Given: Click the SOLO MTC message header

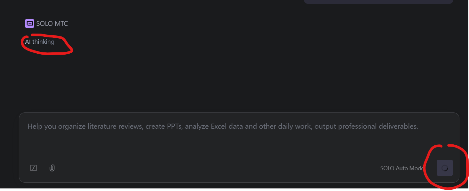Looking at the screenshot, I should pyautogui.click(x=46, y=24).
